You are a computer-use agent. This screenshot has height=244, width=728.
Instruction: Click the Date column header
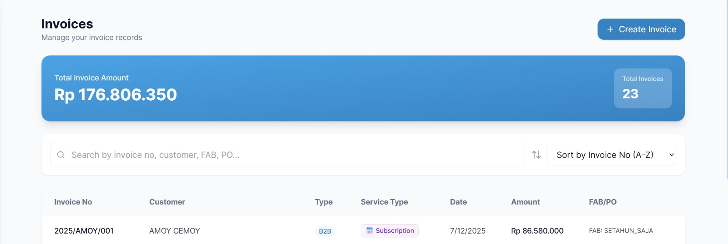coord(458,202)
